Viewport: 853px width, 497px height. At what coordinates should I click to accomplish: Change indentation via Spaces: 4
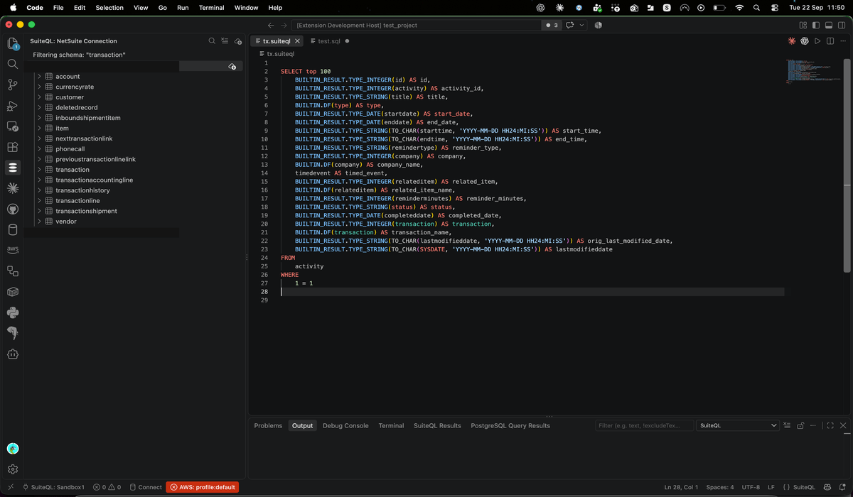[720, 487]
